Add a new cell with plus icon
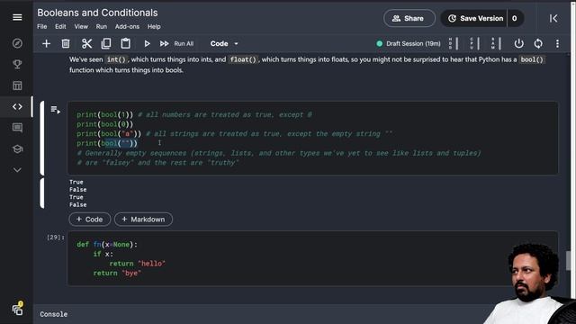 [46, 44]
